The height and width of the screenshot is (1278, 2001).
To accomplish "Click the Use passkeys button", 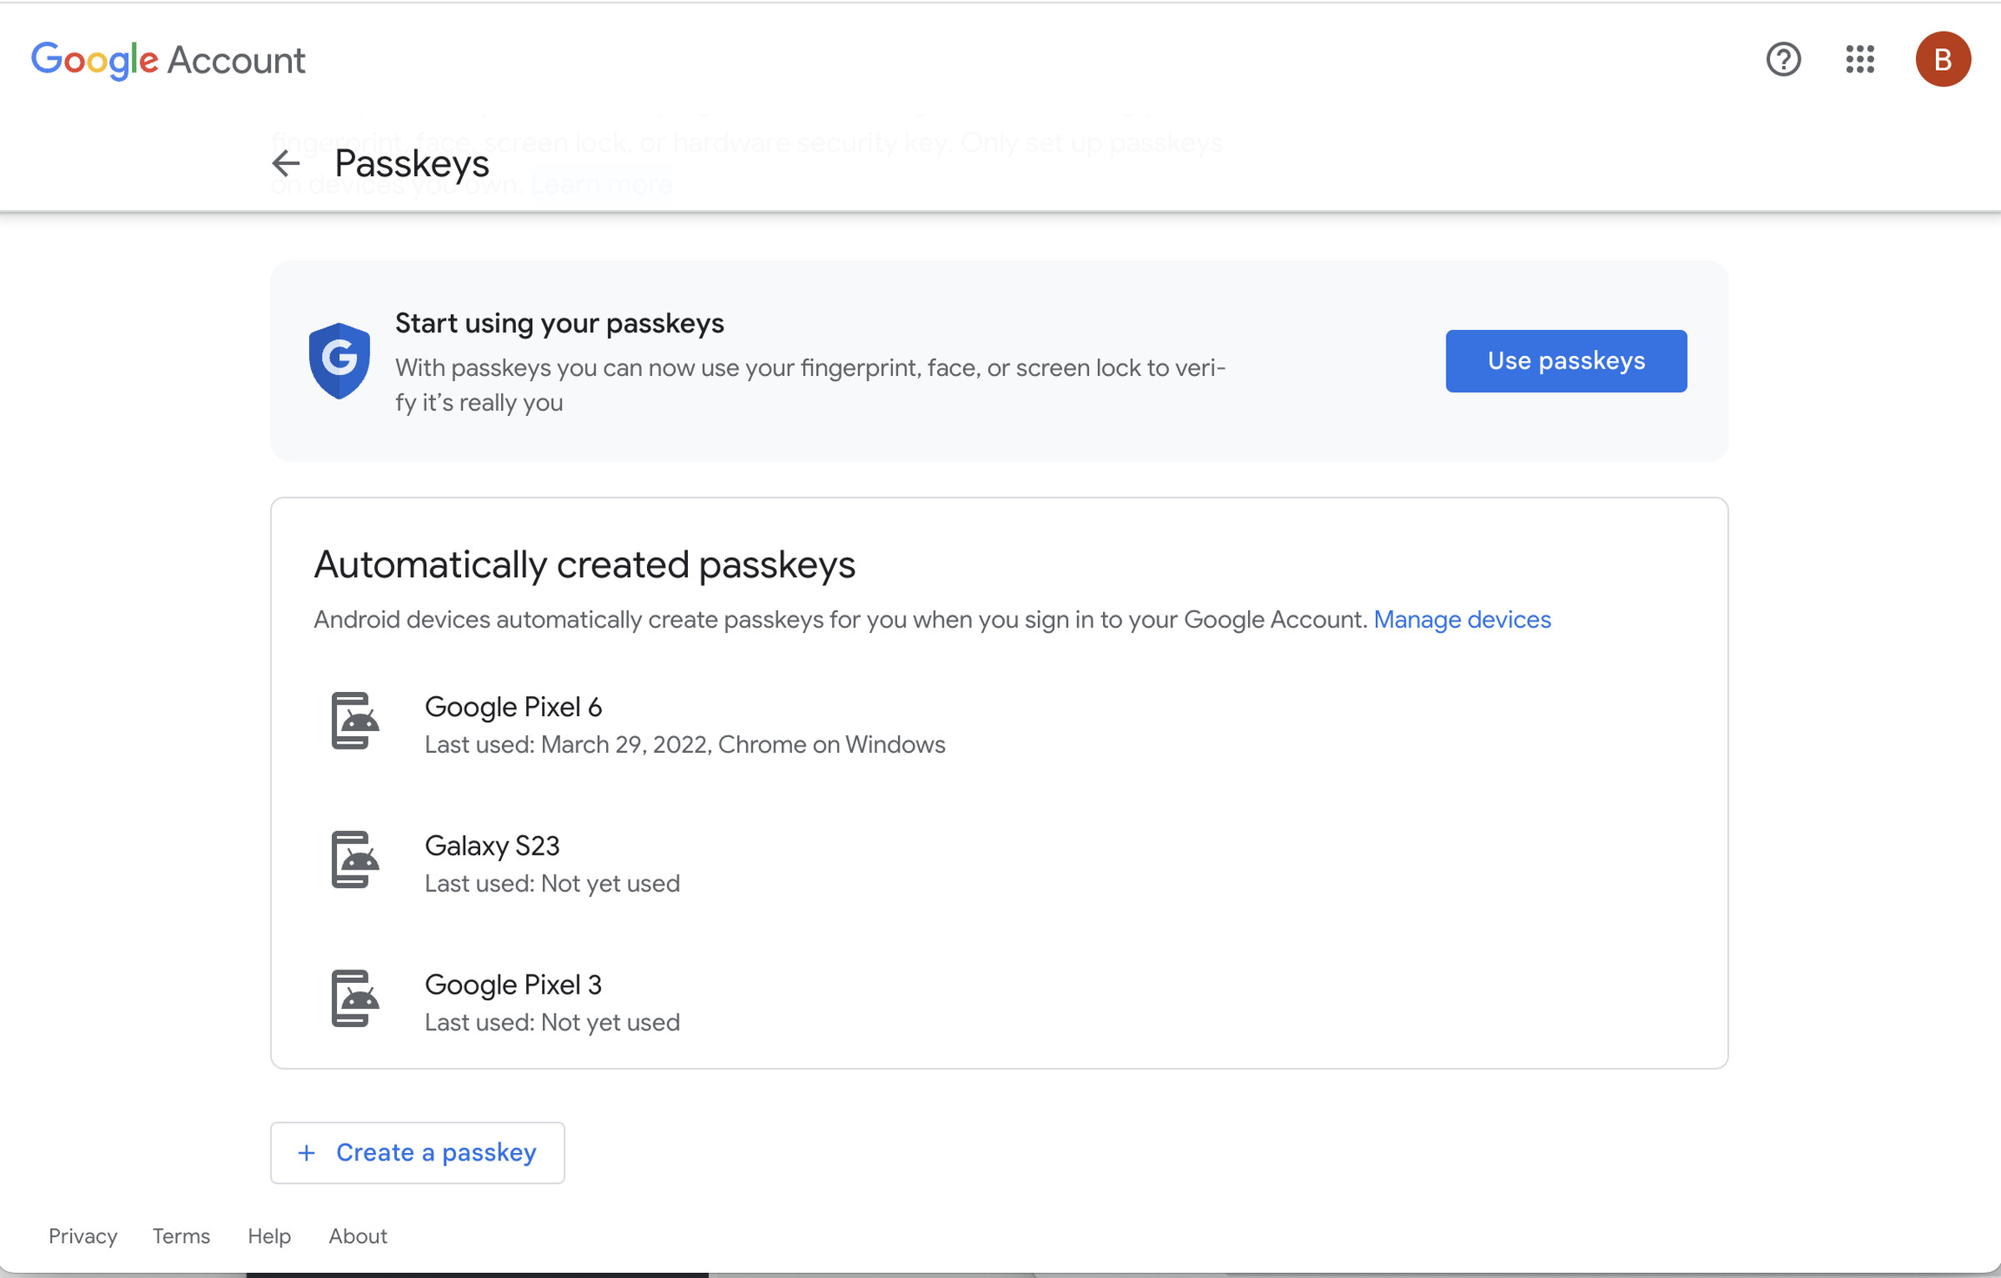I will pos(1565,360).
